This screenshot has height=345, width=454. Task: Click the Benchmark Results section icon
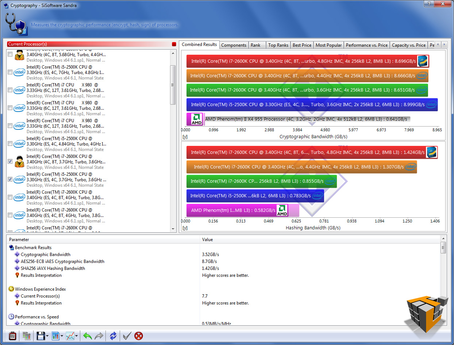pos(11,247)
